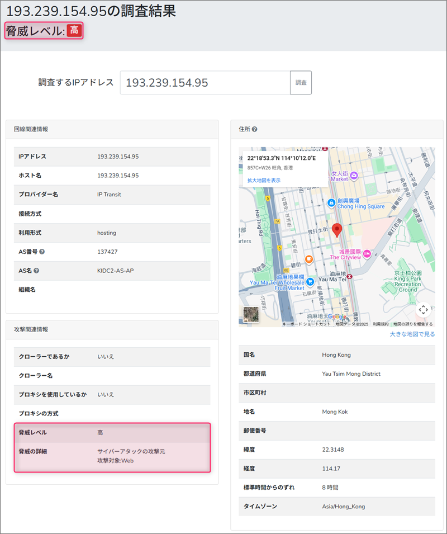The width and height of the screenshot is (447, 534).
Task: Click the help icon beside AS名
Action: click(x=36, y=271)
